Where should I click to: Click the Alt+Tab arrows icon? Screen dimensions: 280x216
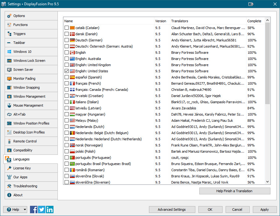9,114
